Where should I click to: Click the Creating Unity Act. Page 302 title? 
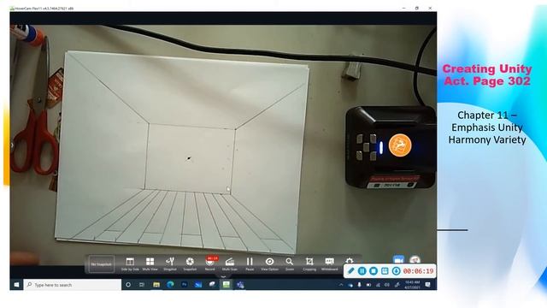487,74
